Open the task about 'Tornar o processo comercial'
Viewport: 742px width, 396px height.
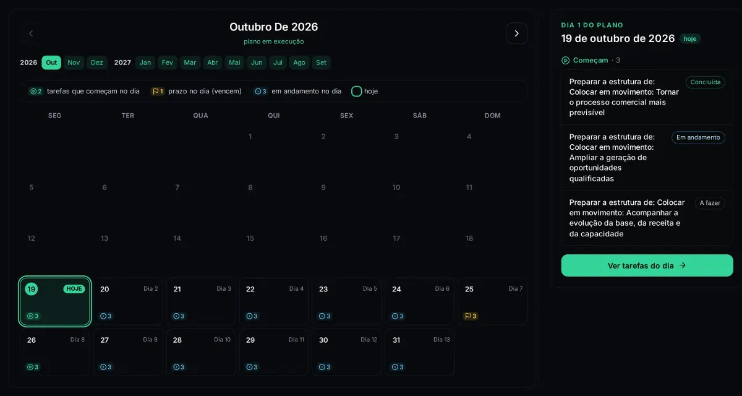coord(647,97)
